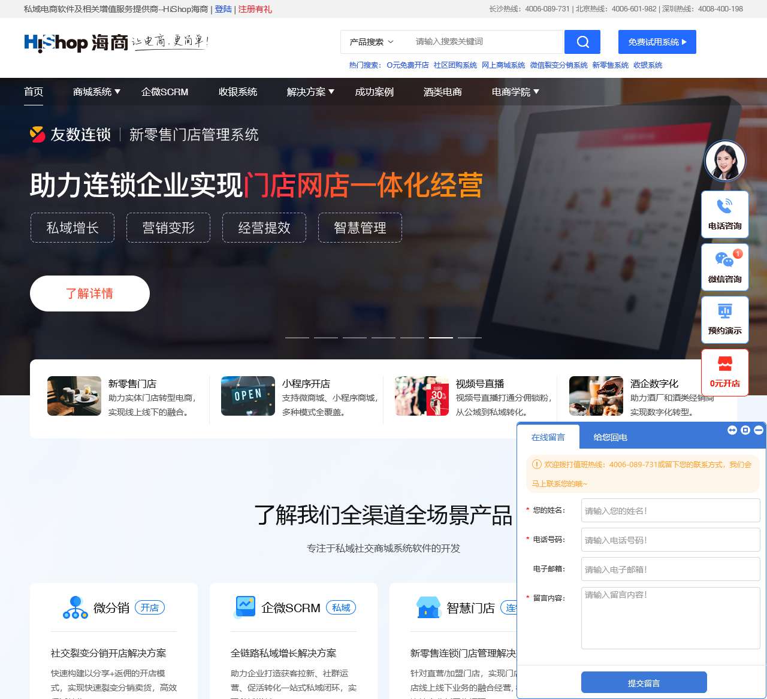Click the double-arrow icon on message widget
This screenshot has height=699, width=767.
pyautogui.click(x=732, y=430)
